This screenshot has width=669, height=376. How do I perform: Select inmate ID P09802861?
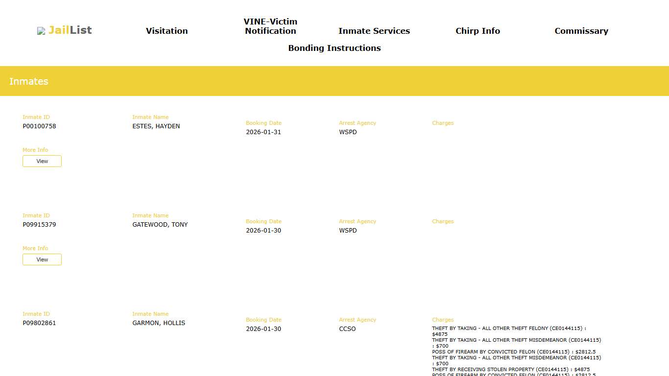(39, 323)
